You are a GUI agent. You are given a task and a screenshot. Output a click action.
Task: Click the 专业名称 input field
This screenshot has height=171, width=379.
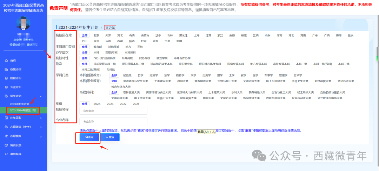pos(113,121)
